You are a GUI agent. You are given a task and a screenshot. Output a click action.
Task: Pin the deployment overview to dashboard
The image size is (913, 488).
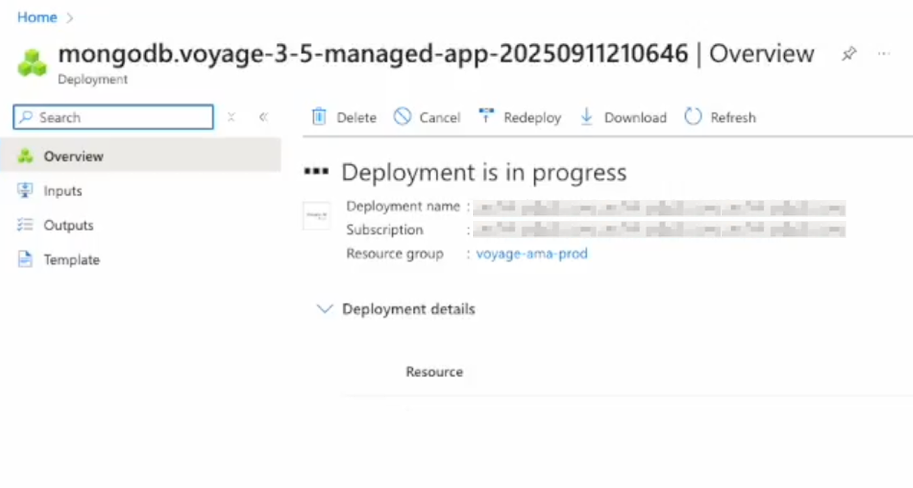[x=849, y=54]
